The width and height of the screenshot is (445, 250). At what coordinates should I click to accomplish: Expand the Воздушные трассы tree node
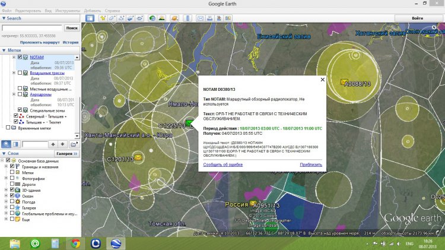click(x=14, y=72)
